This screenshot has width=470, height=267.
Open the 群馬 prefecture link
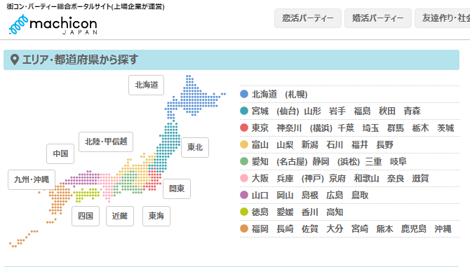tap(396, 128)
